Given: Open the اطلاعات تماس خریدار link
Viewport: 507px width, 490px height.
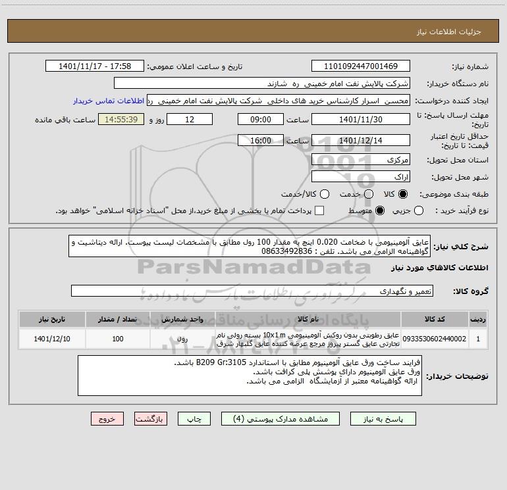Looking at the screenshot, I should [x=109, y=101].
